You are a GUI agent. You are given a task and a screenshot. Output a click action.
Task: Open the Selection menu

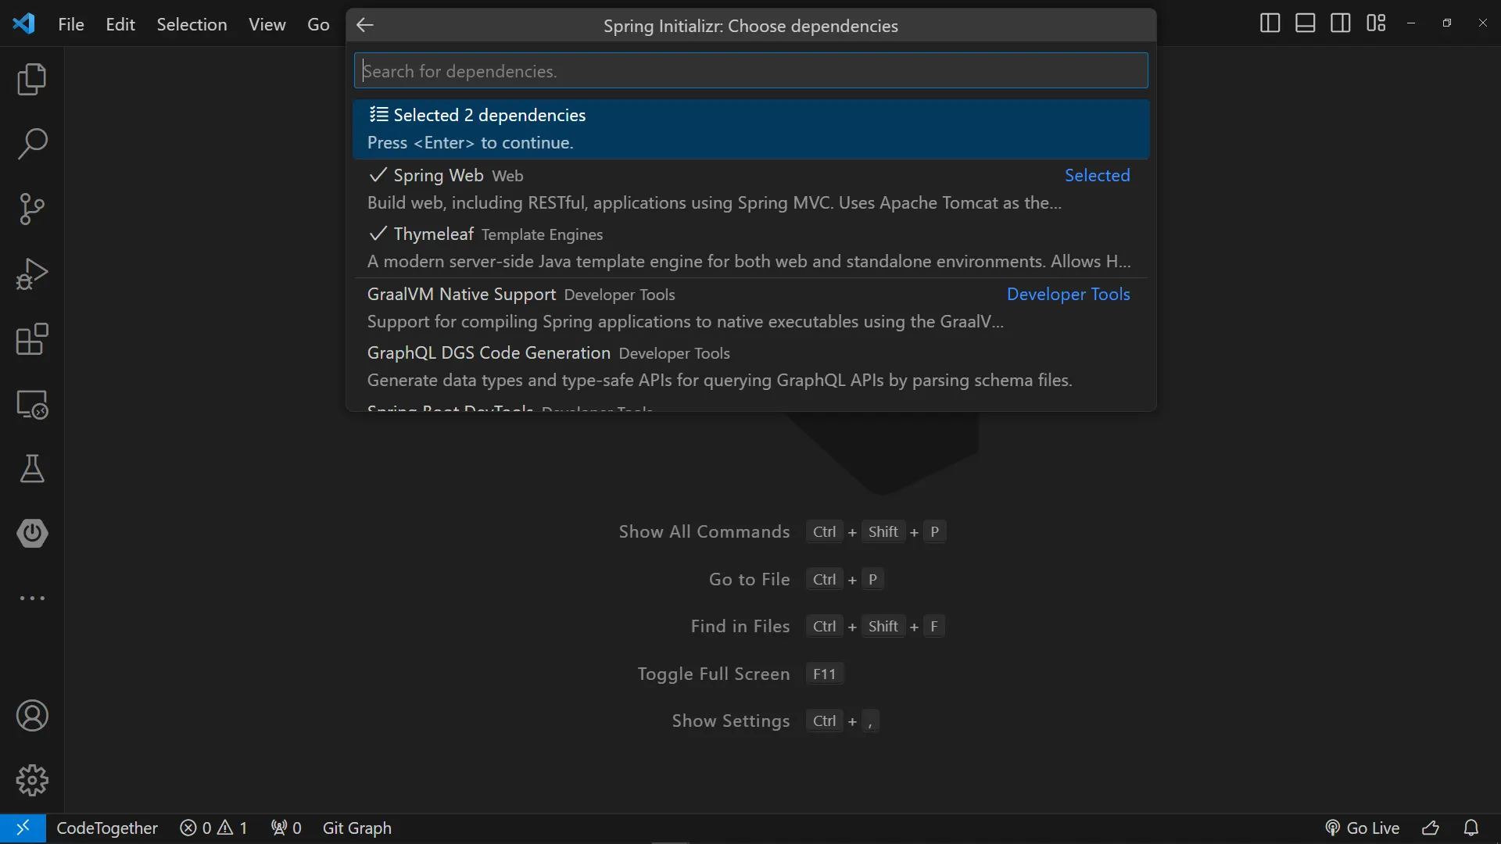(x=192, y=25)
